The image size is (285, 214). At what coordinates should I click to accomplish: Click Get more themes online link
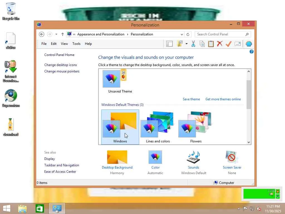(x=223, y=99)
